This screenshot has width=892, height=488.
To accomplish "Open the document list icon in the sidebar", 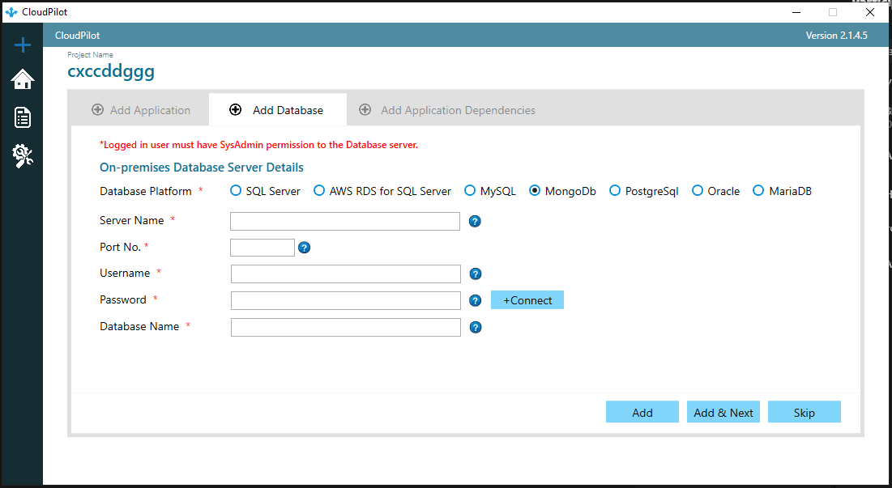I will pyautogui.click(x=23, y=117).
